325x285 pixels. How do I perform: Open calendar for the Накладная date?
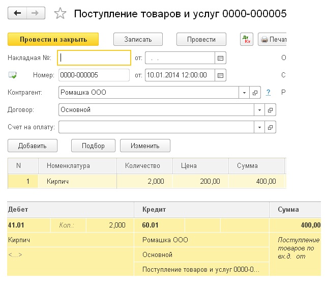[220, 58]
